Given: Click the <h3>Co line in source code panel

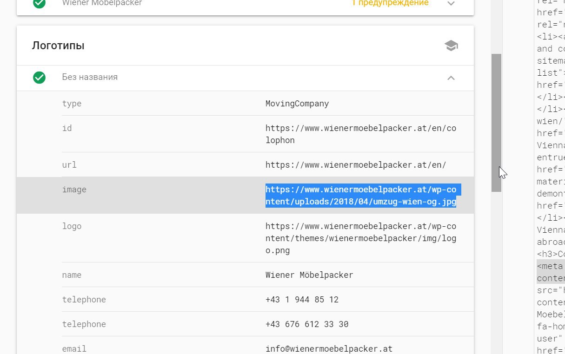Looking at the screenshot, I should coord(551,254).
